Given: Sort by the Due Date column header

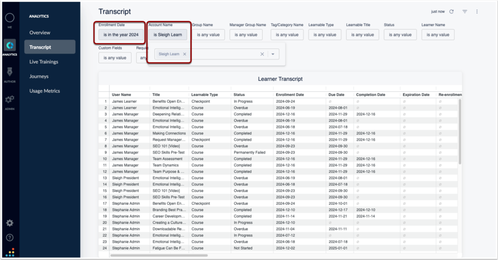Looking at the screenshot, I should click(x=336, y=95).
